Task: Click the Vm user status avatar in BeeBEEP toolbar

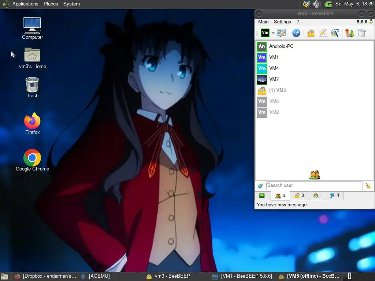Action: (x=265, y=33)
